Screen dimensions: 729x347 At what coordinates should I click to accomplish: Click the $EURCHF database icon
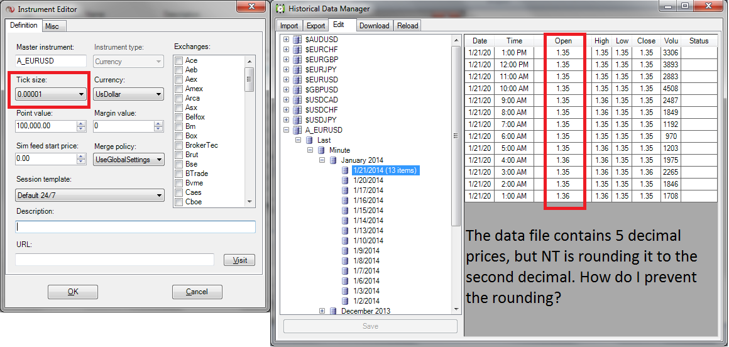pos(297,50)
